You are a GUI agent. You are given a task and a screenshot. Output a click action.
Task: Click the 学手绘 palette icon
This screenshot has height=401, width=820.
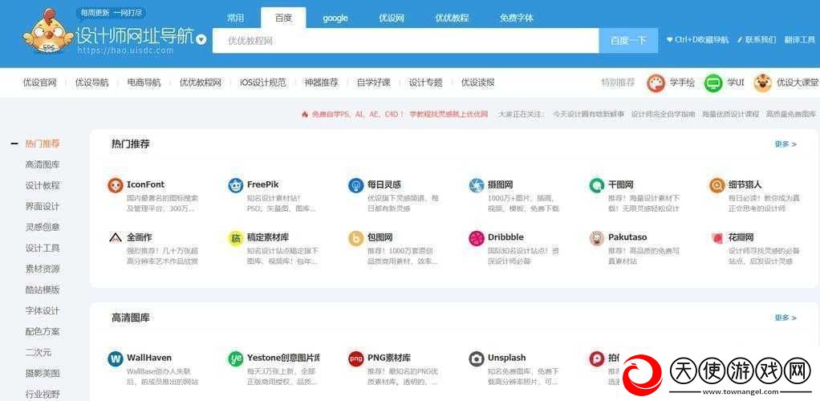656,83
